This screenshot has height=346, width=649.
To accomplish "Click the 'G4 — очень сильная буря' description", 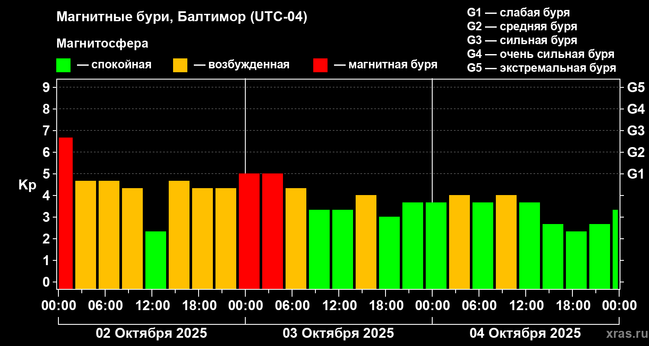I will click(540, 54).
